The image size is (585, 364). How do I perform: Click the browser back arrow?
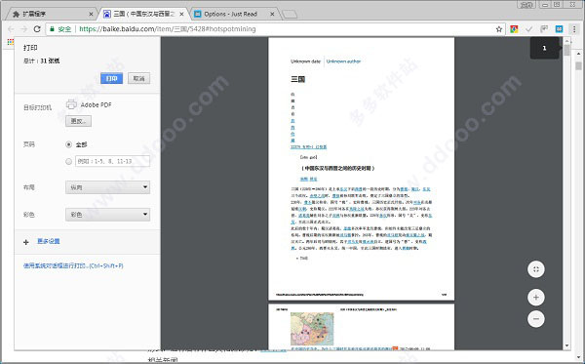click(11, 28)
